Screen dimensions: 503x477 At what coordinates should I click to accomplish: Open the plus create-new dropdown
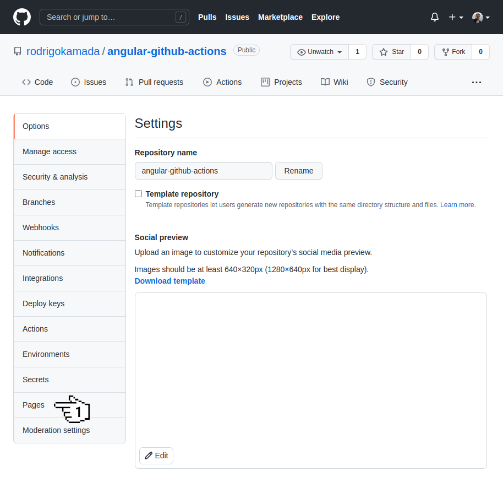pyautogui.click(x=456, y=17)
